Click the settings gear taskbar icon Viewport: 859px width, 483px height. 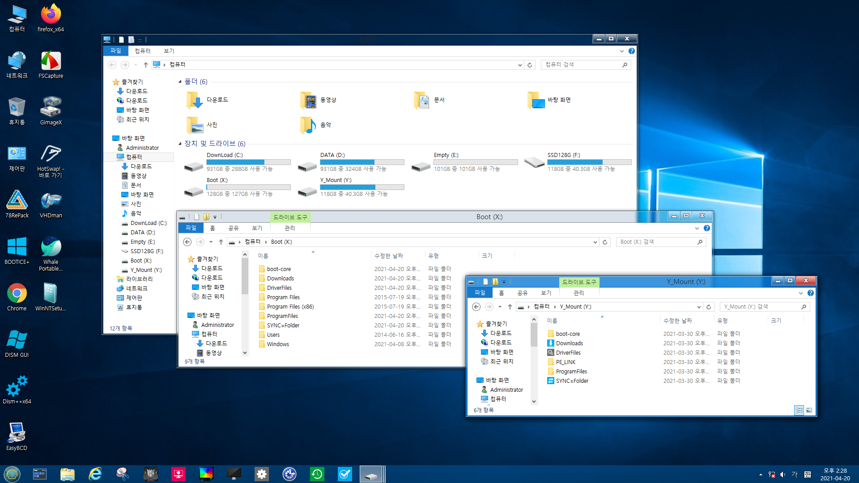pos(262,474)
